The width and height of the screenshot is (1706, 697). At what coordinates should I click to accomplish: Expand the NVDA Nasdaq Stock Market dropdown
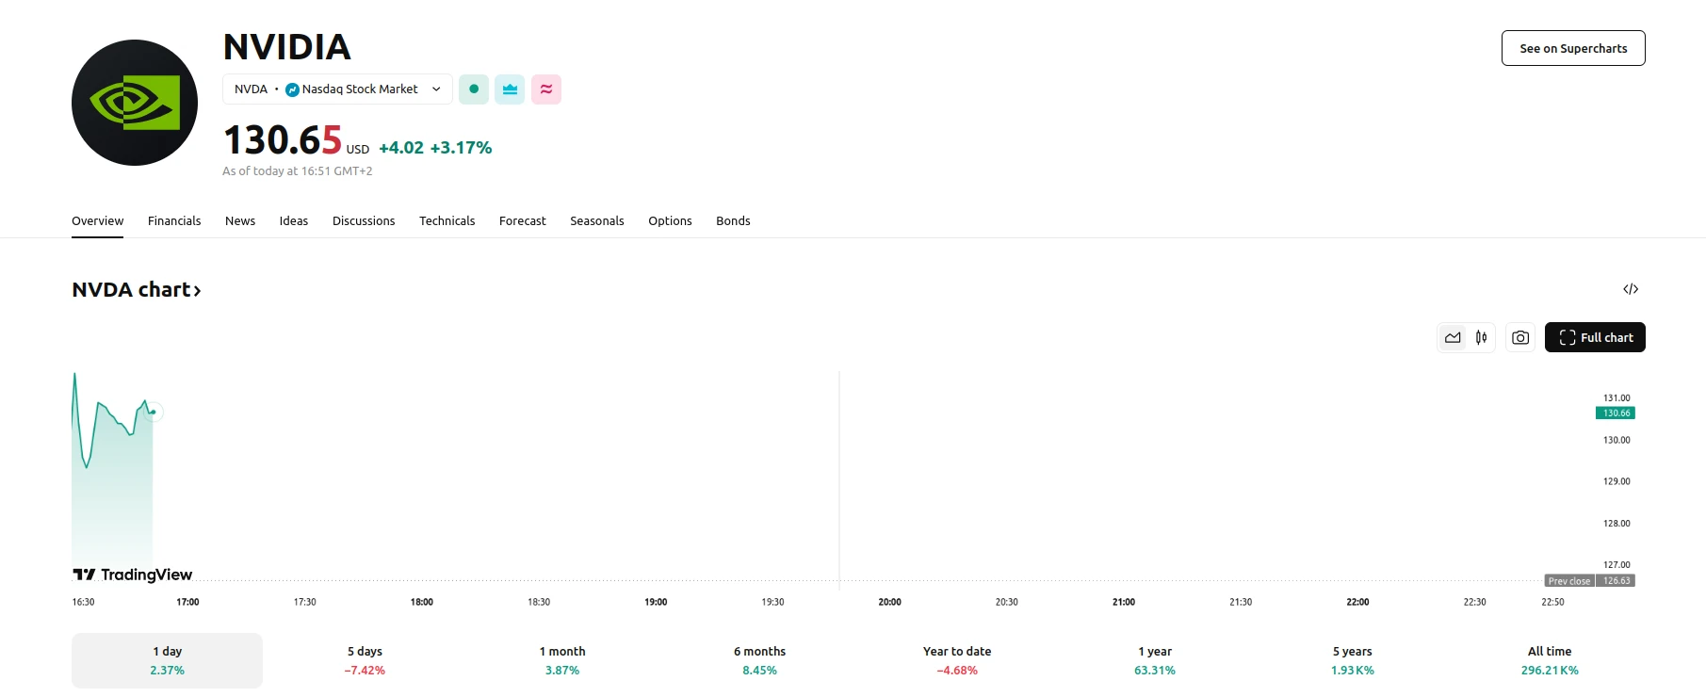[x=337, y=89]
